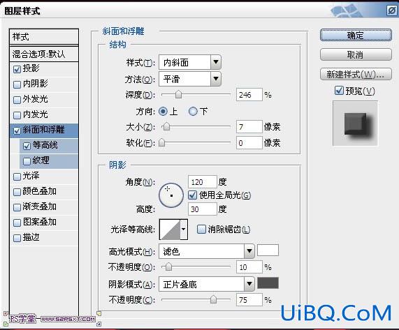Enable the 描边 checkbox
399x330 pixels.
tap(17, 238)
